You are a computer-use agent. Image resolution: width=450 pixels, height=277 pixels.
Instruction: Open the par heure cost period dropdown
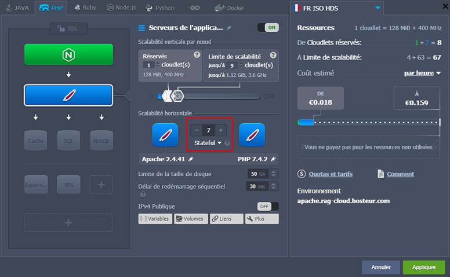[x=422, y=73]
